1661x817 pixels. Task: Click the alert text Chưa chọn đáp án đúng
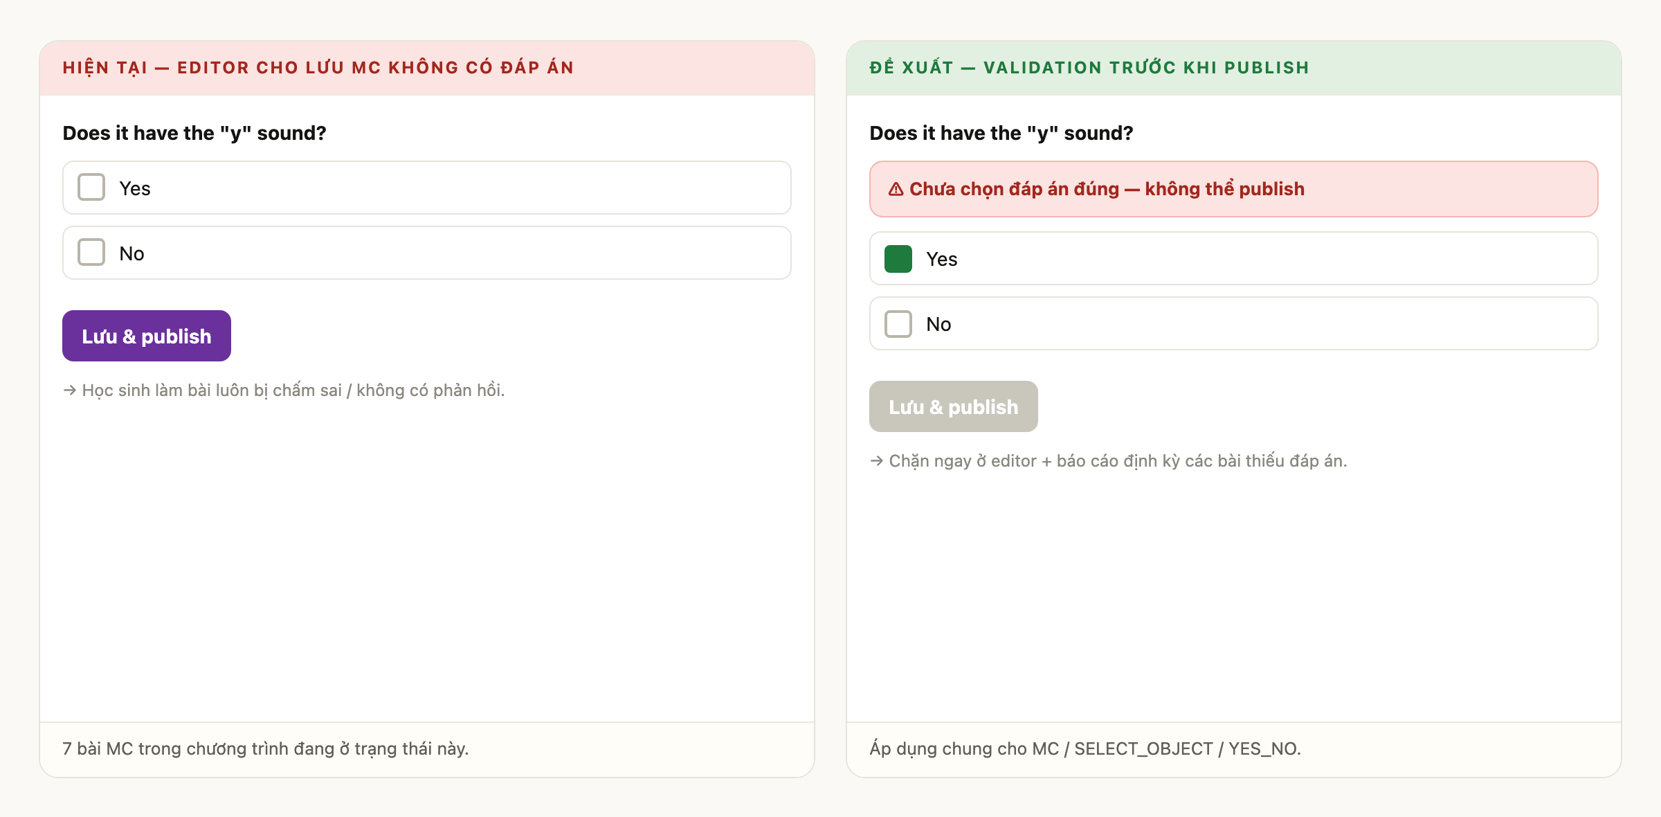click(x=1014, y=189)
